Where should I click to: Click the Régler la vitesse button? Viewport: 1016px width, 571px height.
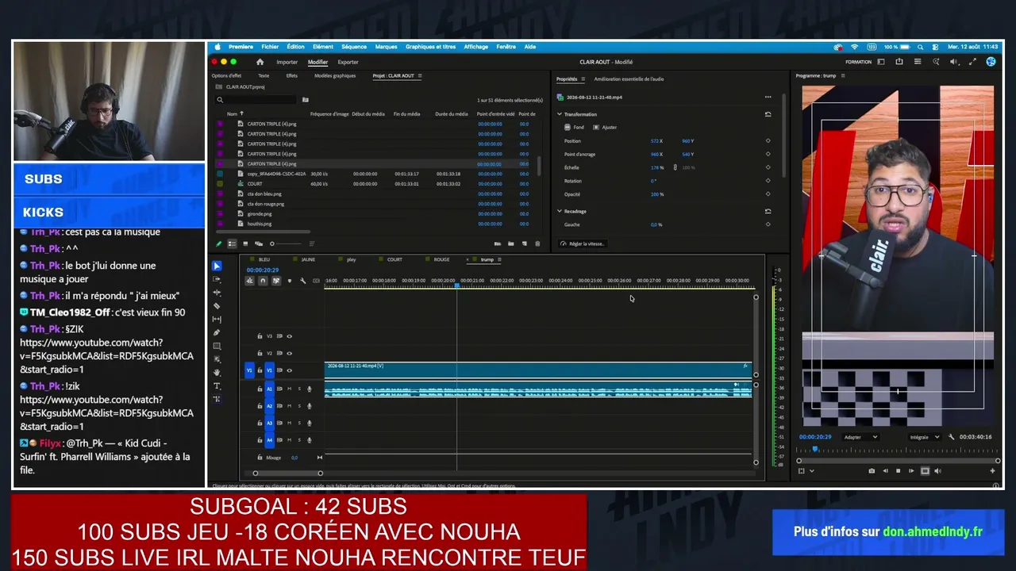(x=583, y=243)
